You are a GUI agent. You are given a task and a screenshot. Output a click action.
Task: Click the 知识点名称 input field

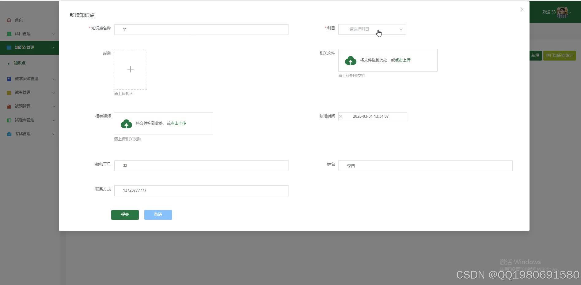(x=201, y=30)
